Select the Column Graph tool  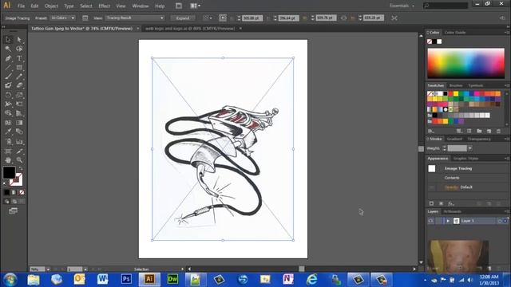pos(19,142)
